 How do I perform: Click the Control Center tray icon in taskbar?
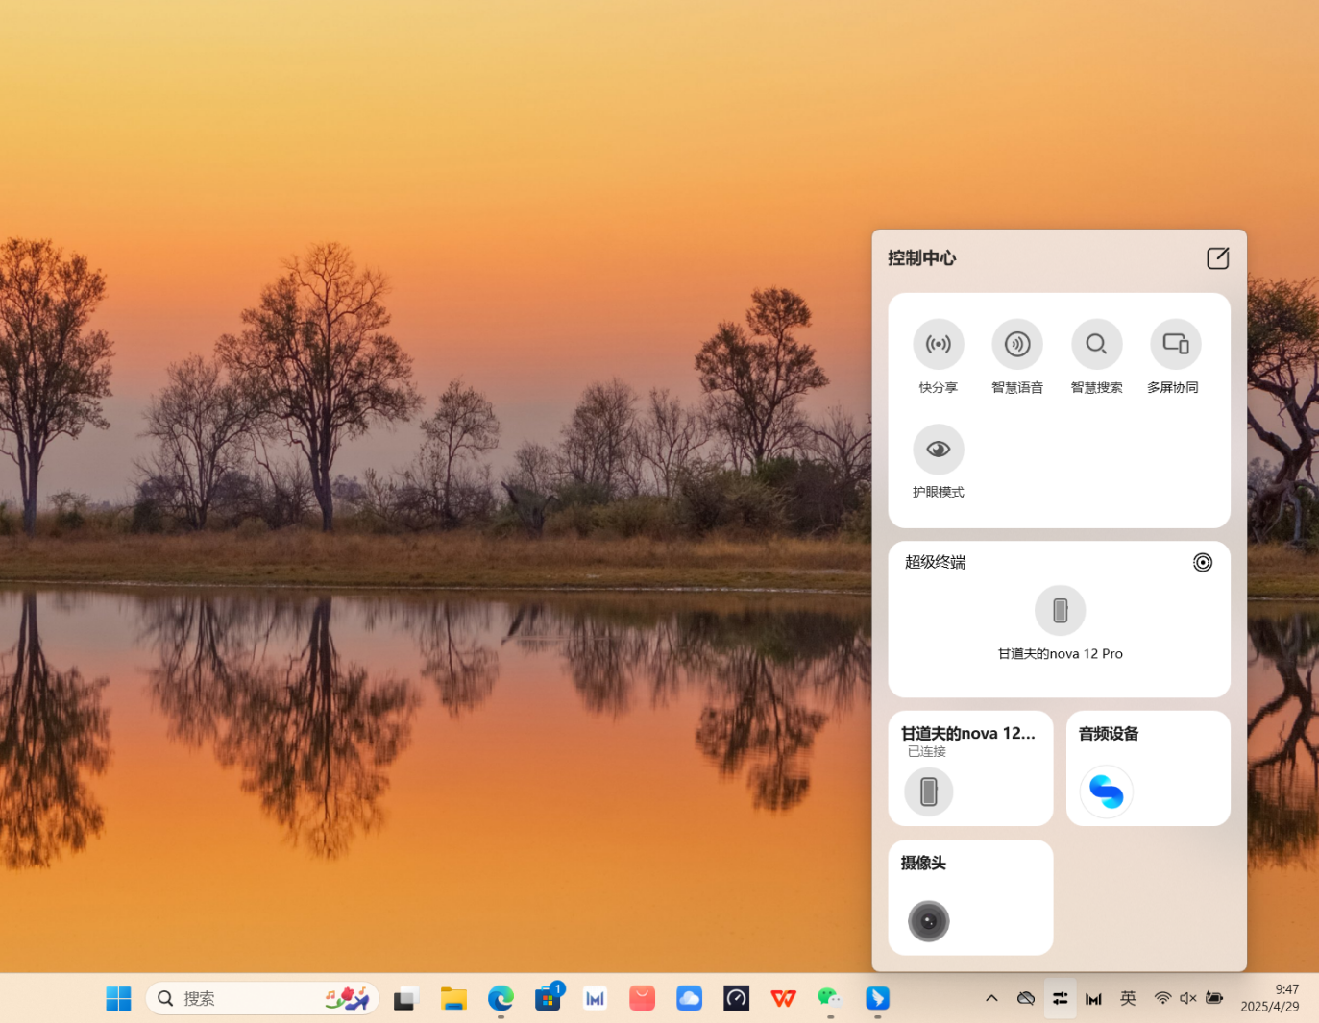pos(1060,999)
